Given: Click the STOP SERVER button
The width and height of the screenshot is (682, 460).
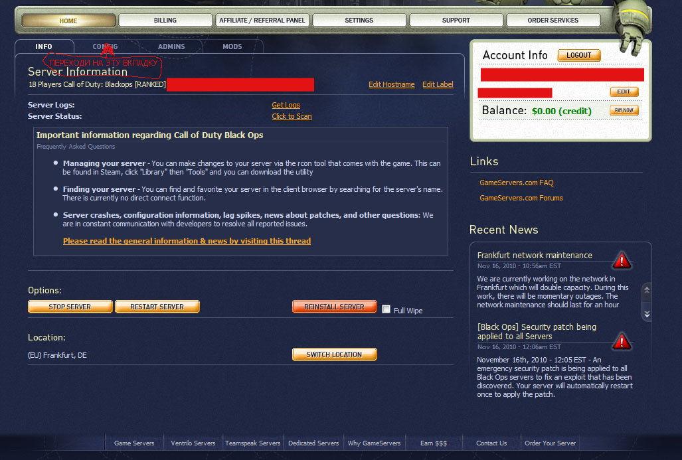Looking at the screenshot, I should (x=70, y=307).
